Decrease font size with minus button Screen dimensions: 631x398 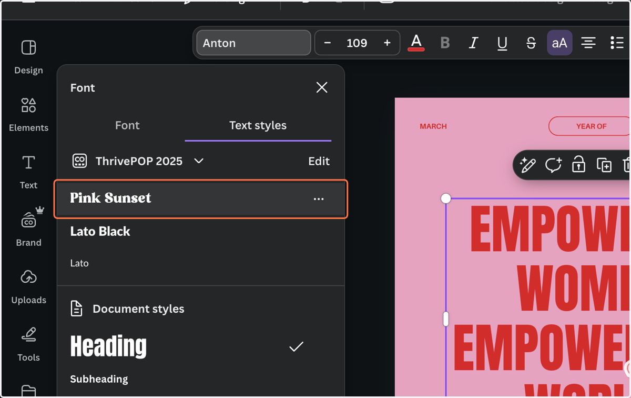pyautogui.click(x=328, y=43)
